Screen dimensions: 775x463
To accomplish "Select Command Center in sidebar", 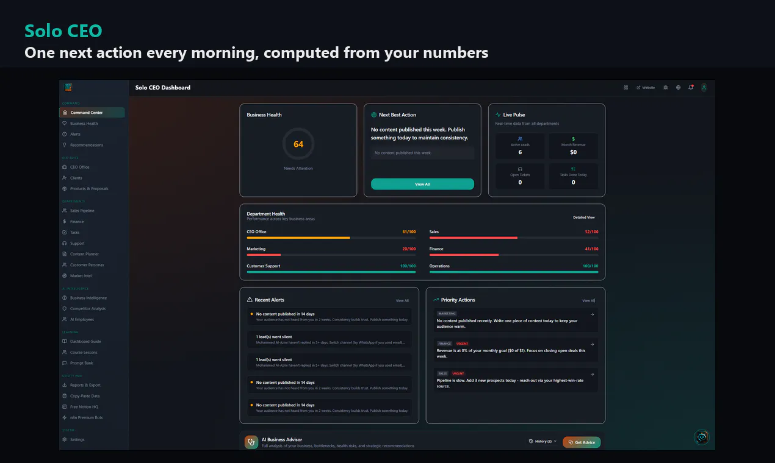I will (92, 113).
